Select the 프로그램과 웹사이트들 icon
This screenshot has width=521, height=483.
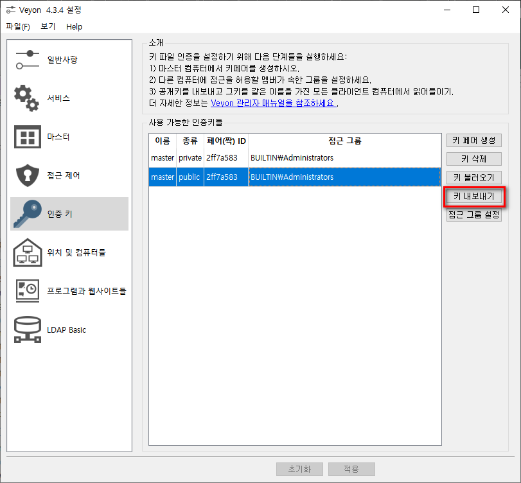[x=28, y=291]
